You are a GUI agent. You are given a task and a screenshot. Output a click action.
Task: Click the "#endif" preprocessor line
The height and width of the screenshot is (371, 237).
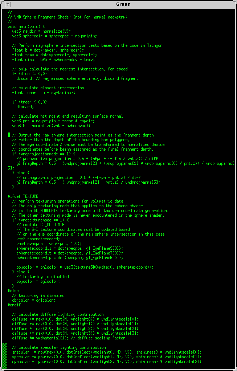[14, 305]
